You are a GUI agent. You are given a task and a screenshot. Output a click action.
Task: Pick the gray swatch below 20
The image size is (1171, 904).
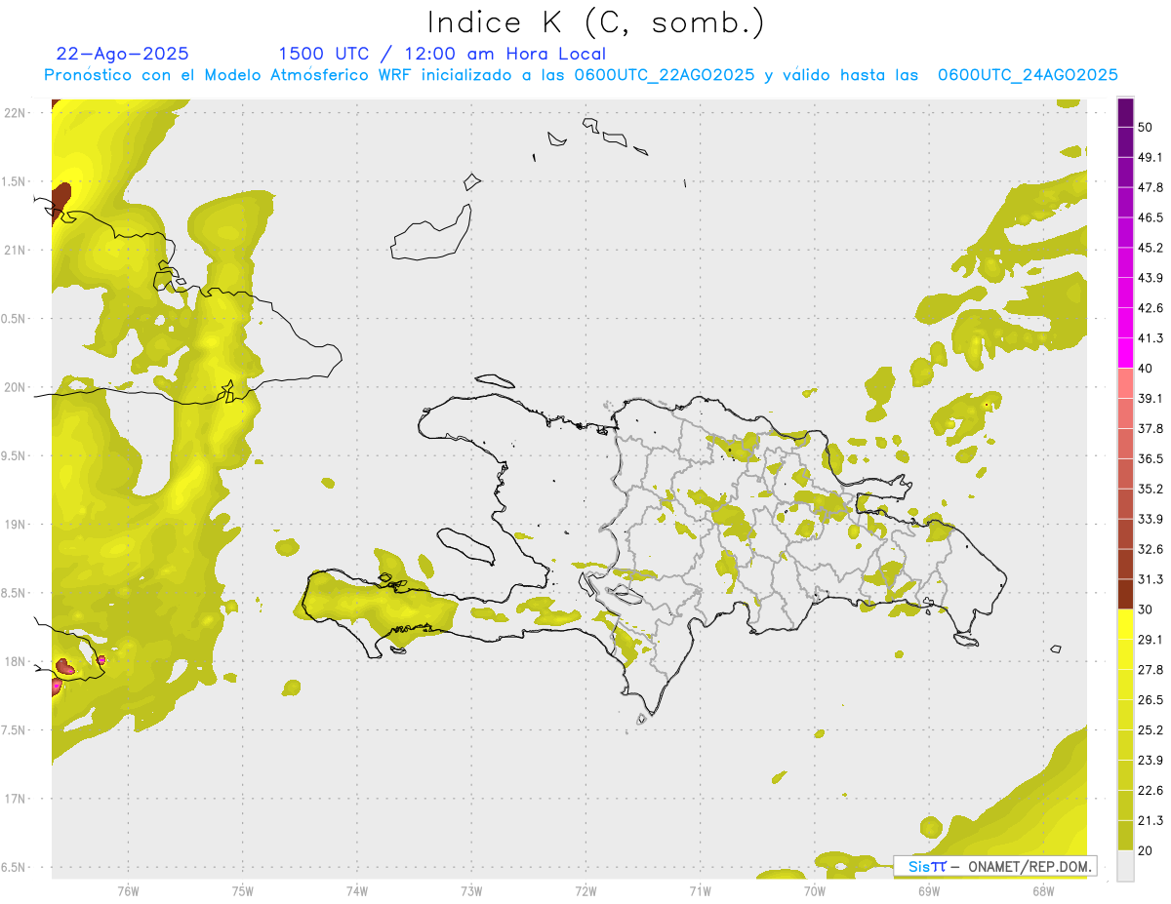[x=1125, y=866]
